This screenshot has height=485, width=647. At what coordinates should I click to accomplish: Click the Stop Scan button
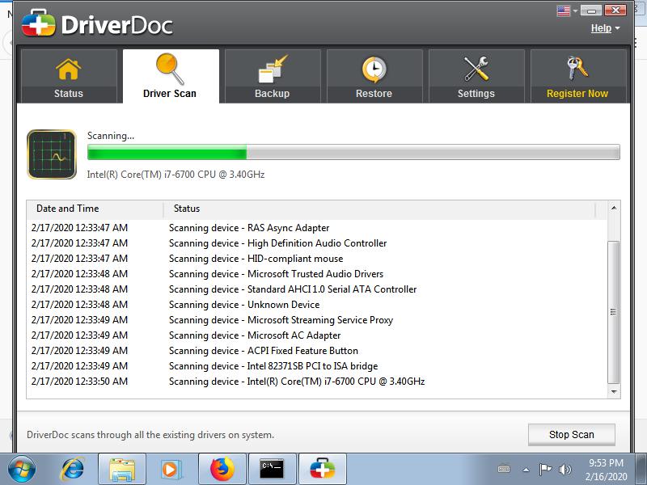(x=572, y=435)
